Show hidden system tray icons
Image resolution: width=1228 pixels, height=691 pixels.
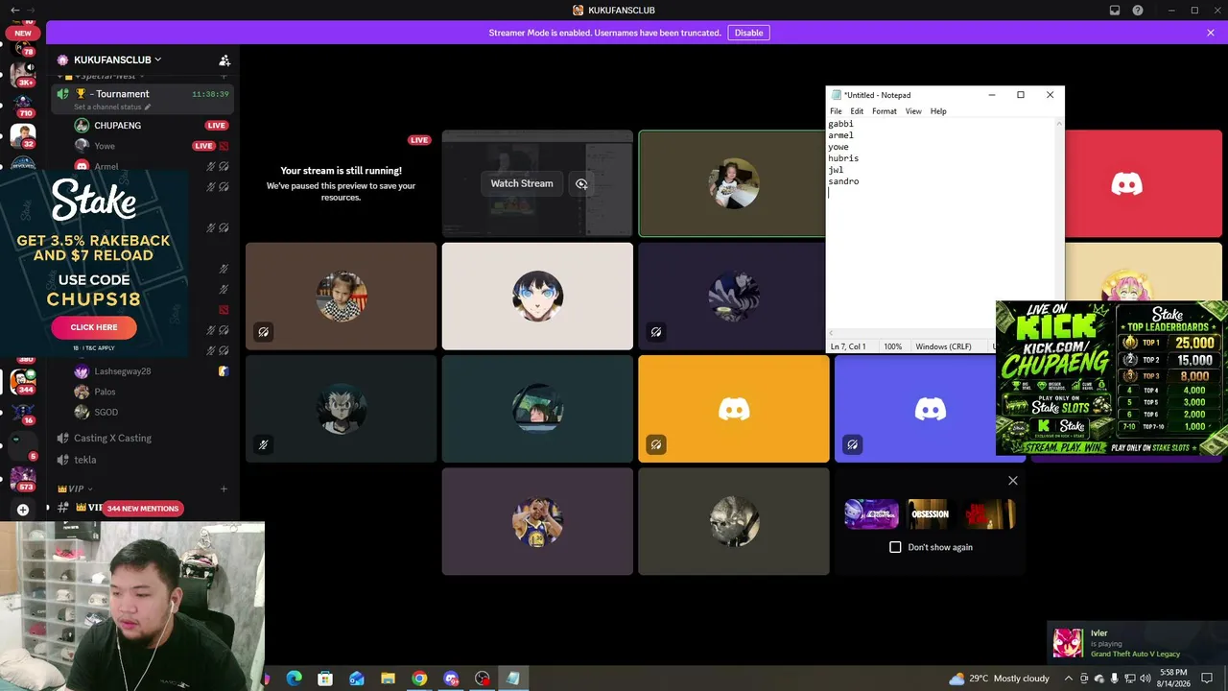pyautogui.click(x=1069, y=679)
